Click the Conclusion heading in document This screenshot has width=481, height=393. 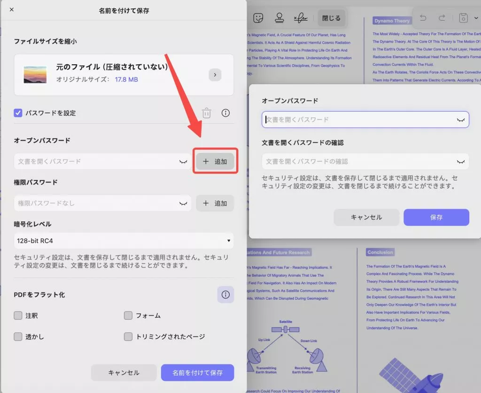coord(380,252)
